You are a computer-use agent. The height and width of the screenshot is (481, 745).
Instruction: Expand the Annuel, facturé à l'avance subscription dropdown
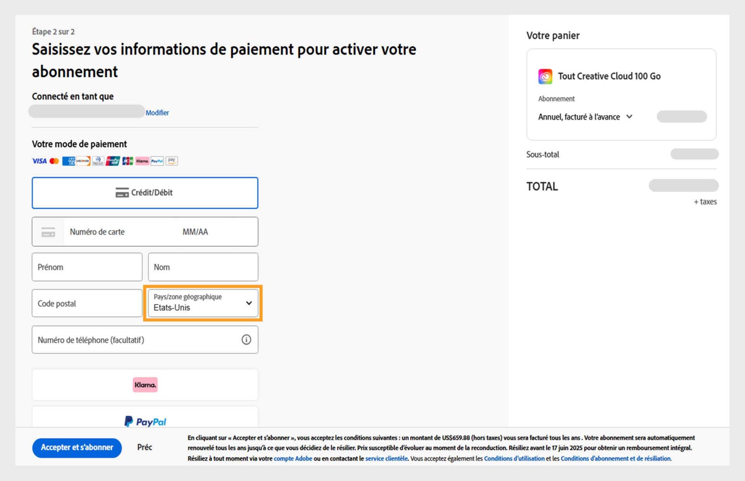(x=585, y=117)
